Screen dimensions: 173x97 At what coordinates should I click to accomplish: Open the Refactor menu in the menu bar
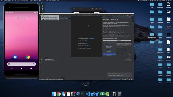[x=36, y=1]
